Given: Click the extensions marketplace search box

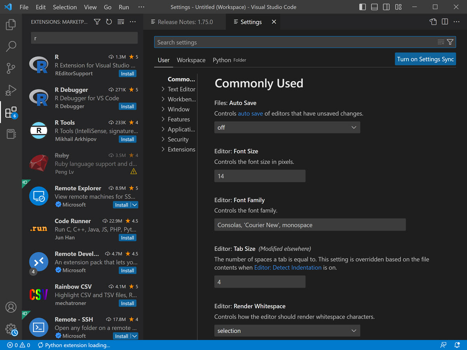Looking at the screenshot, I should point(84,38).
